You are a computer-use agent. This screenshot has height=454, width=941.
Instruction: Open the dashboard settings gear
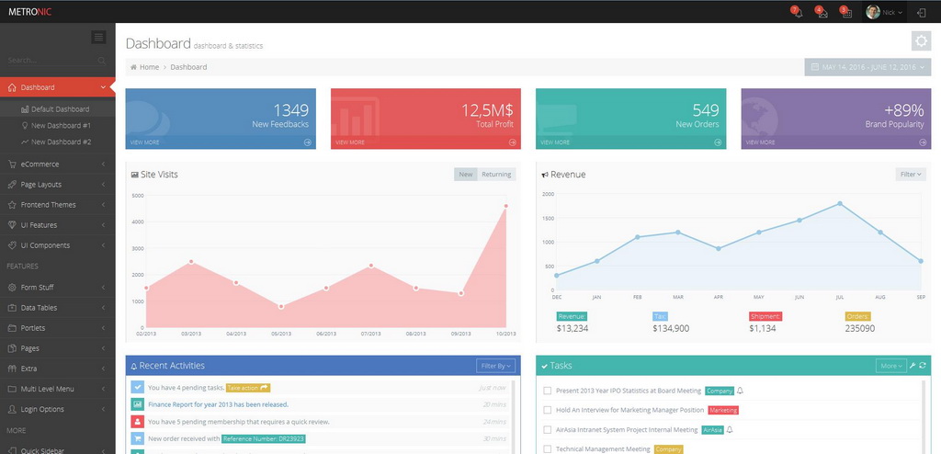pyautogui.click(x=921, y=40)
